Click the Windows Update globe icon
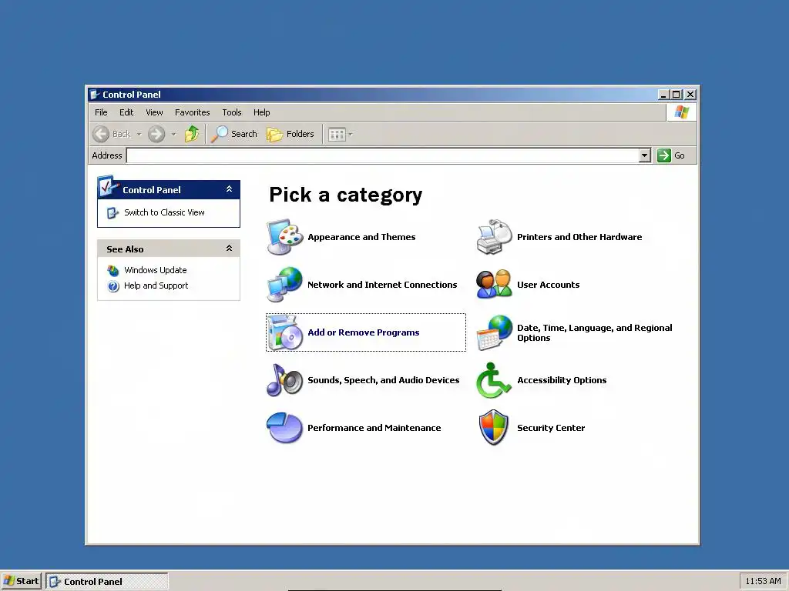The image size is (789, 591). [x=113, y=271]
